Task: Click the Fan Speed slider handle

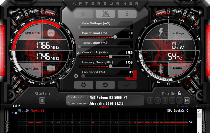Action: click(x=83, y=76)
